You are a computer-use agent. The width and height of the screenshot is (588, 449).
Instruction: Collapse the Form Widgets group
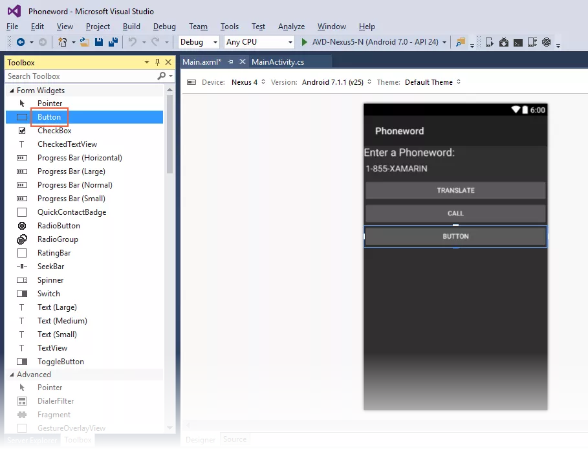pyautogui.click(x=12, y=91)
